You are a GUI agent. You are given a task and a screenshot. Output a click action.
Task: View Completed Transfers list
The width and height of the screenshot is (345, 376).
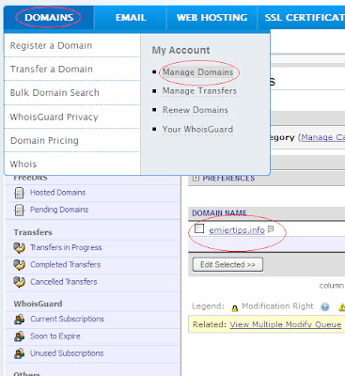(65, 264)
